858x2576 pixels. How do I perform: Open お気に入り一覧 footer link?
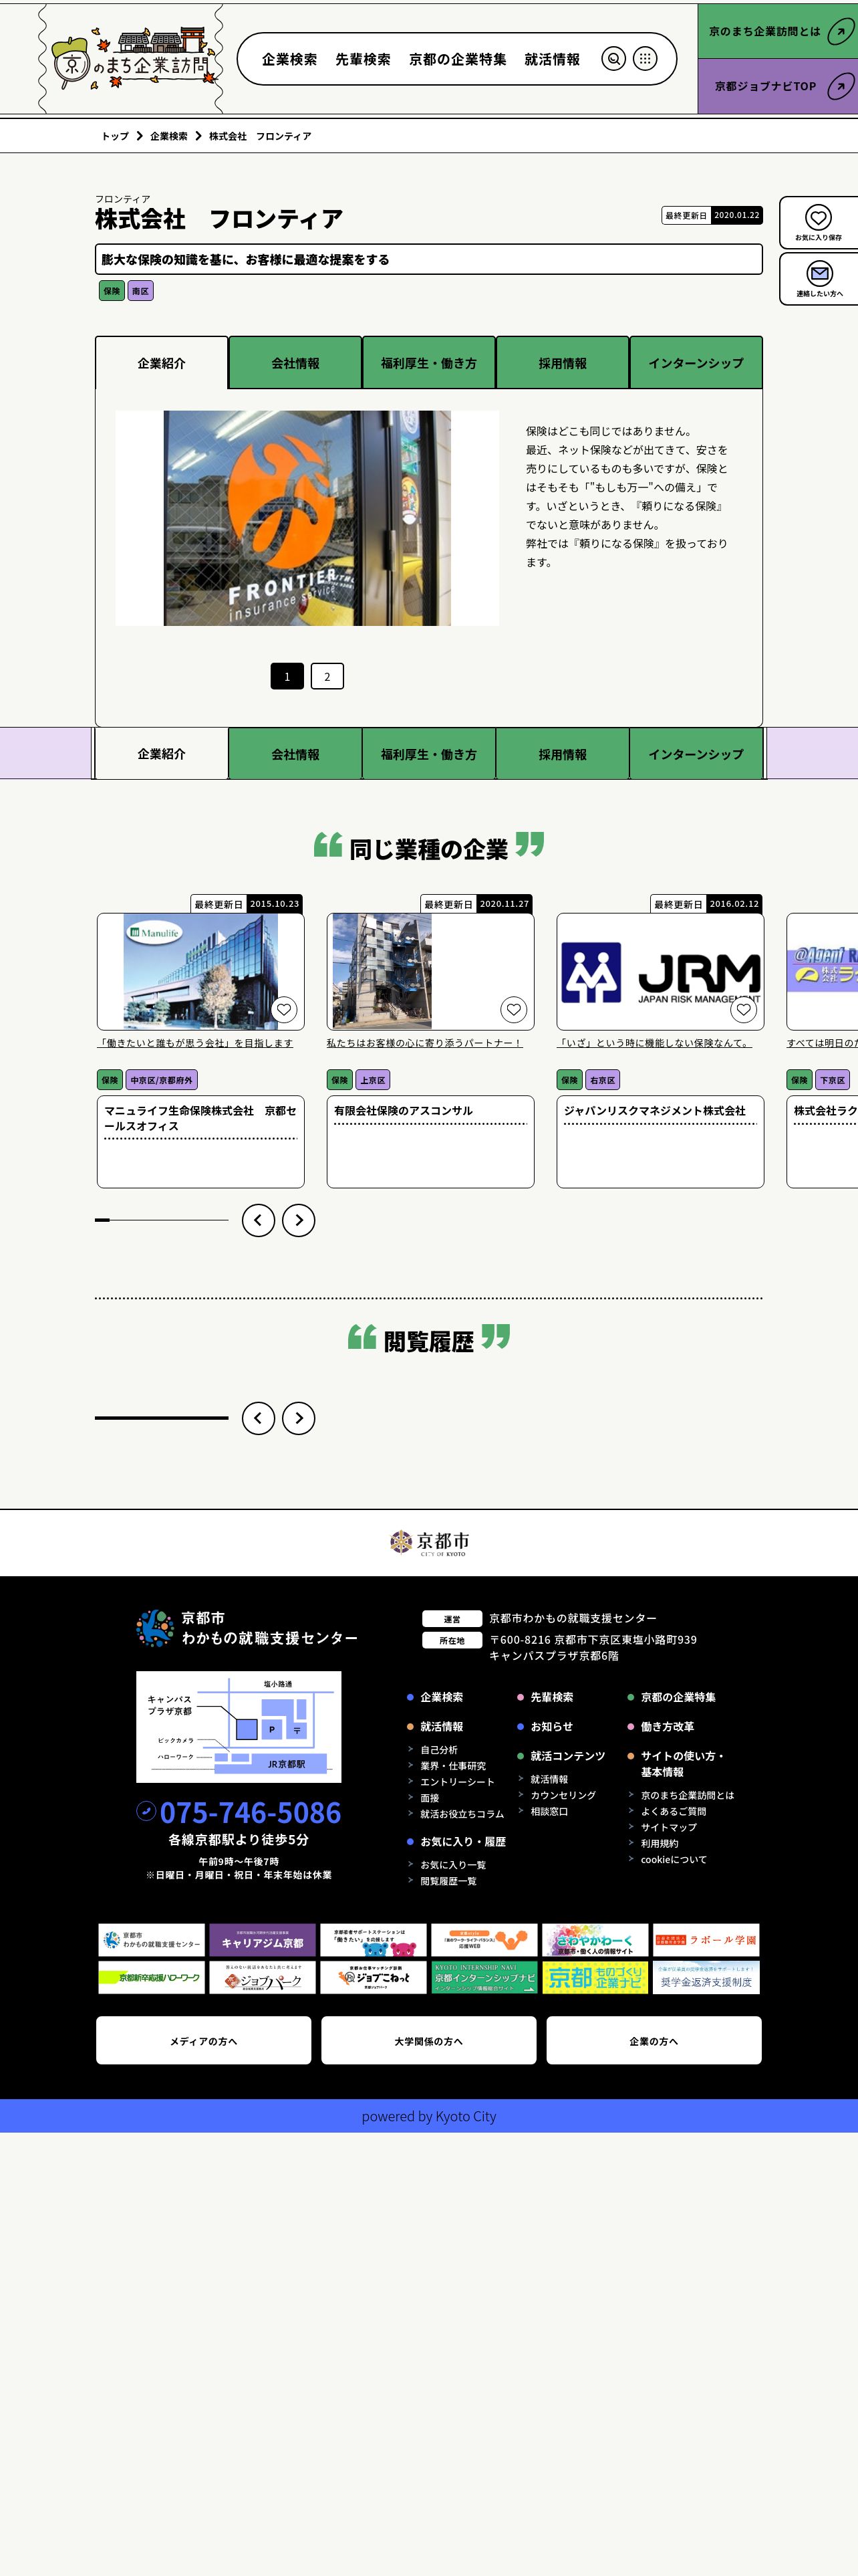[452, 1865]
